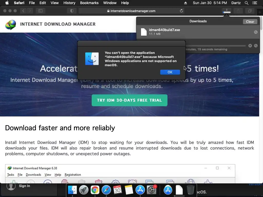
Task: Reload the page with the refresh icon
Action: coord(181,11)
